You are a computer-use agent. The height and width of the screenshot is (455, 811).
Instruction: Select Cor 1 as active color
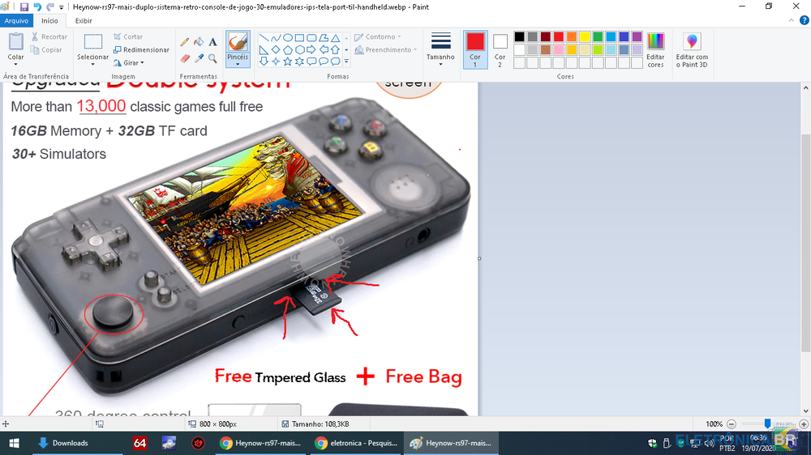(475, 49)
